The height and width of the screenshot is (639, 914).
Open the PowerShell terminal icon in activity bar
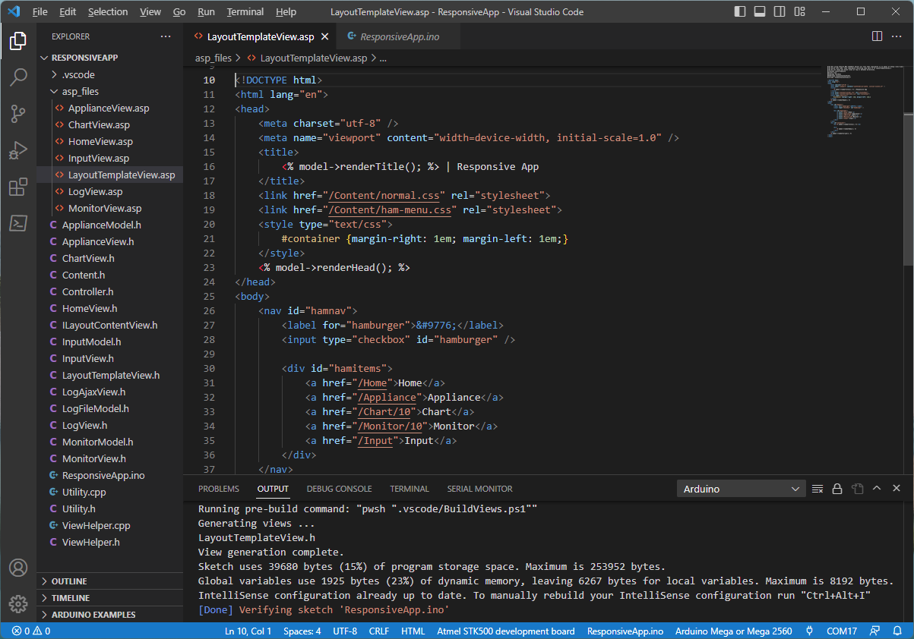[x=18, y=223]
